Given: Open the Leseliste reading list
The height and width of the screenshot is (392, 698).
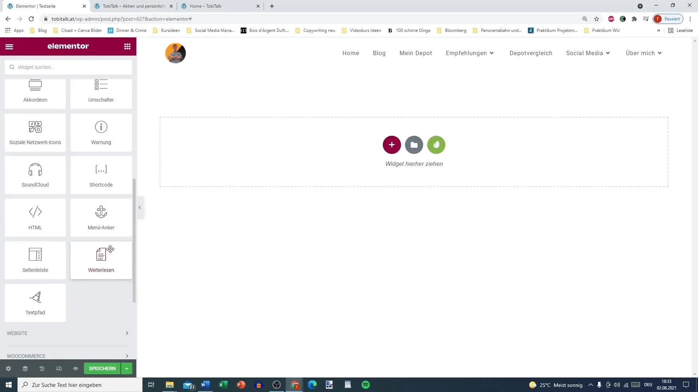Looking at the screenshot, I should (681, 30).
